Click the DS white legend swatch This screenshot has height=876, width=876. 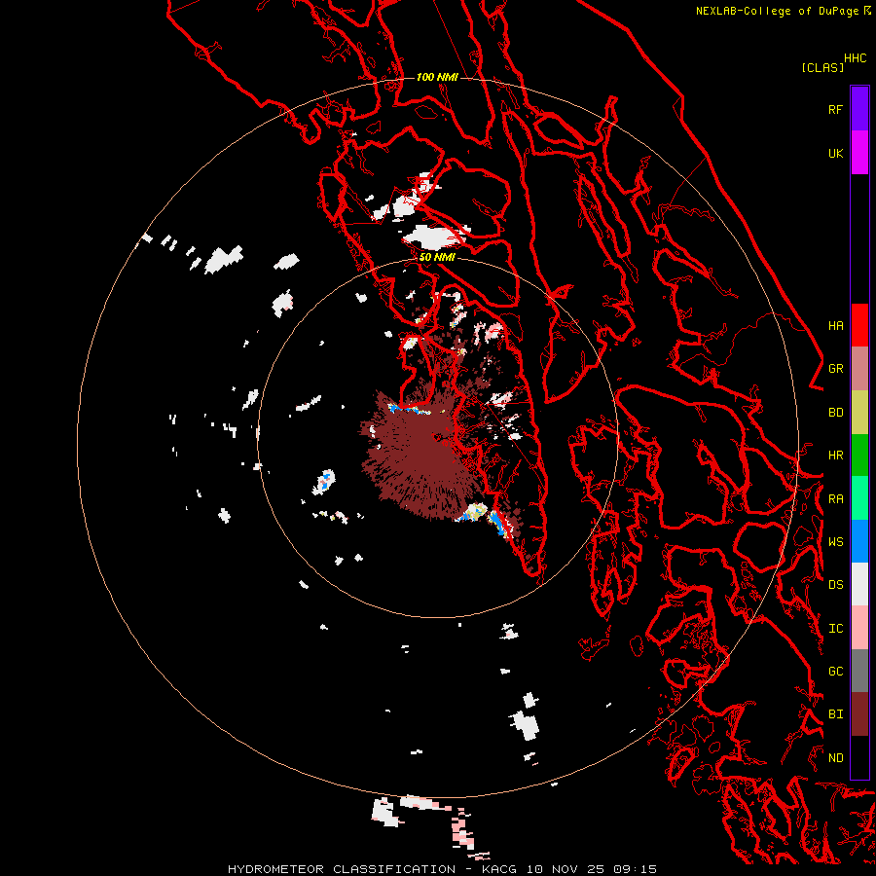(x=859, y=584)
